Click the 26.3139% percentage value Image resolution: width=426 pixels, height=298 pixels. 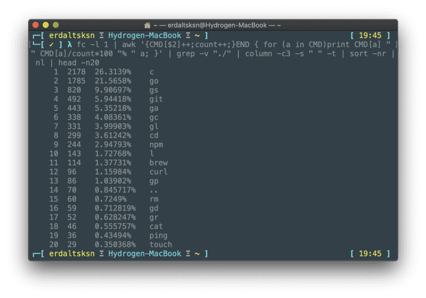(x=113, y=72)
